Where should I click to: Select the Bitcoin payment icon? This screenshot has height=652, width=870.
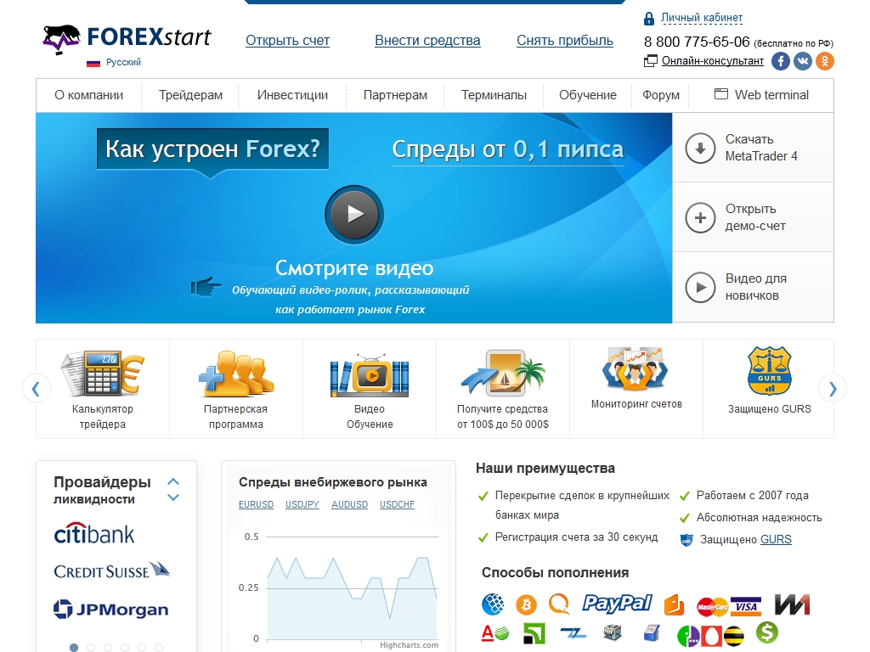tap(526, 604)
